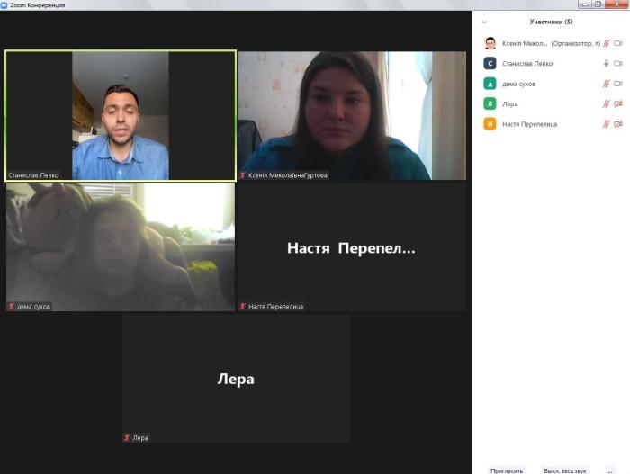
Task: Select Станислав Певко video tile
Action: point(121,115)
